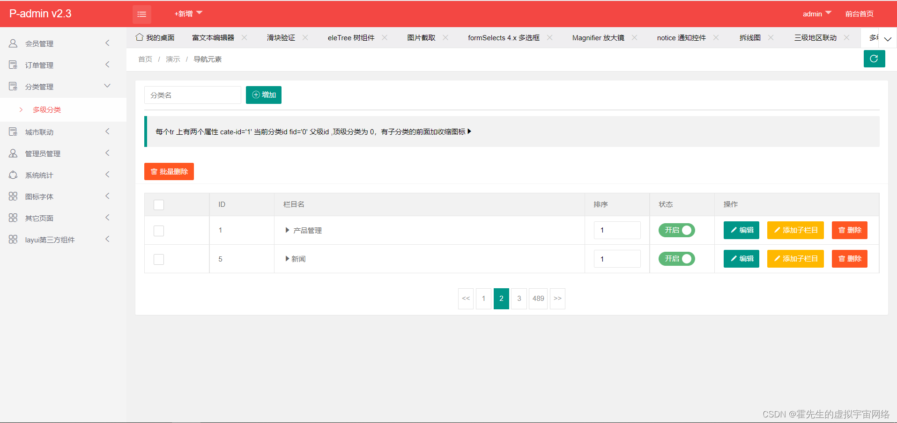The image size is (897, 423).
Task: Expand the +新增 dropdown menu
Action: (x=187, y=14)
